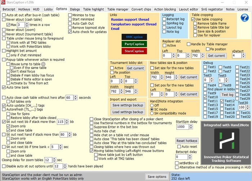
Task: Click the Betscript delay spinner arrows
Action: (x=190, y=157)
